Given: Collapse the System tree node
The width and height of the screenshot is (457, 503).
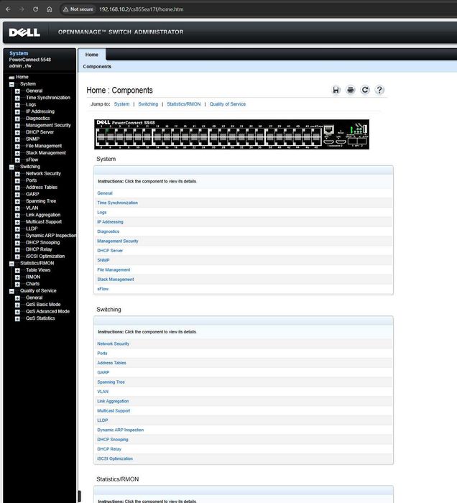Looking at the screenshot, I should 12,84.
